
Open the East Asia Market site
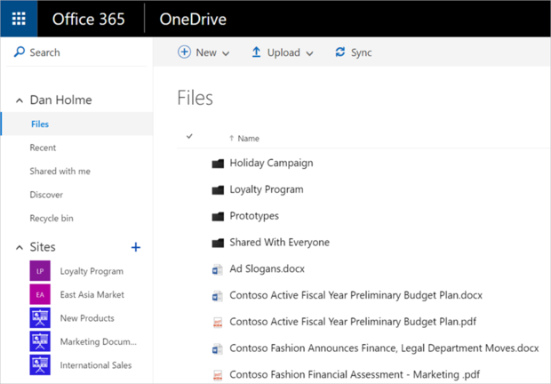(x=92, y=294)
